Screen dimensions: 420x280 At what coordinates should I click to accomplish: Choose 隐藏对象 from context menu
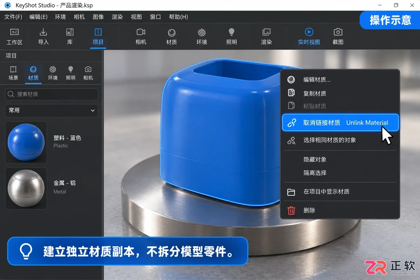[x=340, y=160]
